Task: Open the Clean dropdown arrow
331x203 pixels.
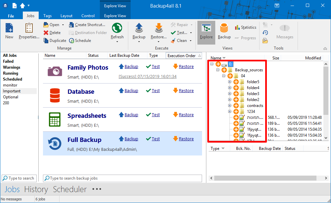Action: coord(191,41)
